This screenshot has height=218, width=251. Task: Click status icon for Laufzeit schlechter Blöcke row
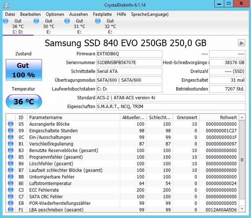click(11, 170)
